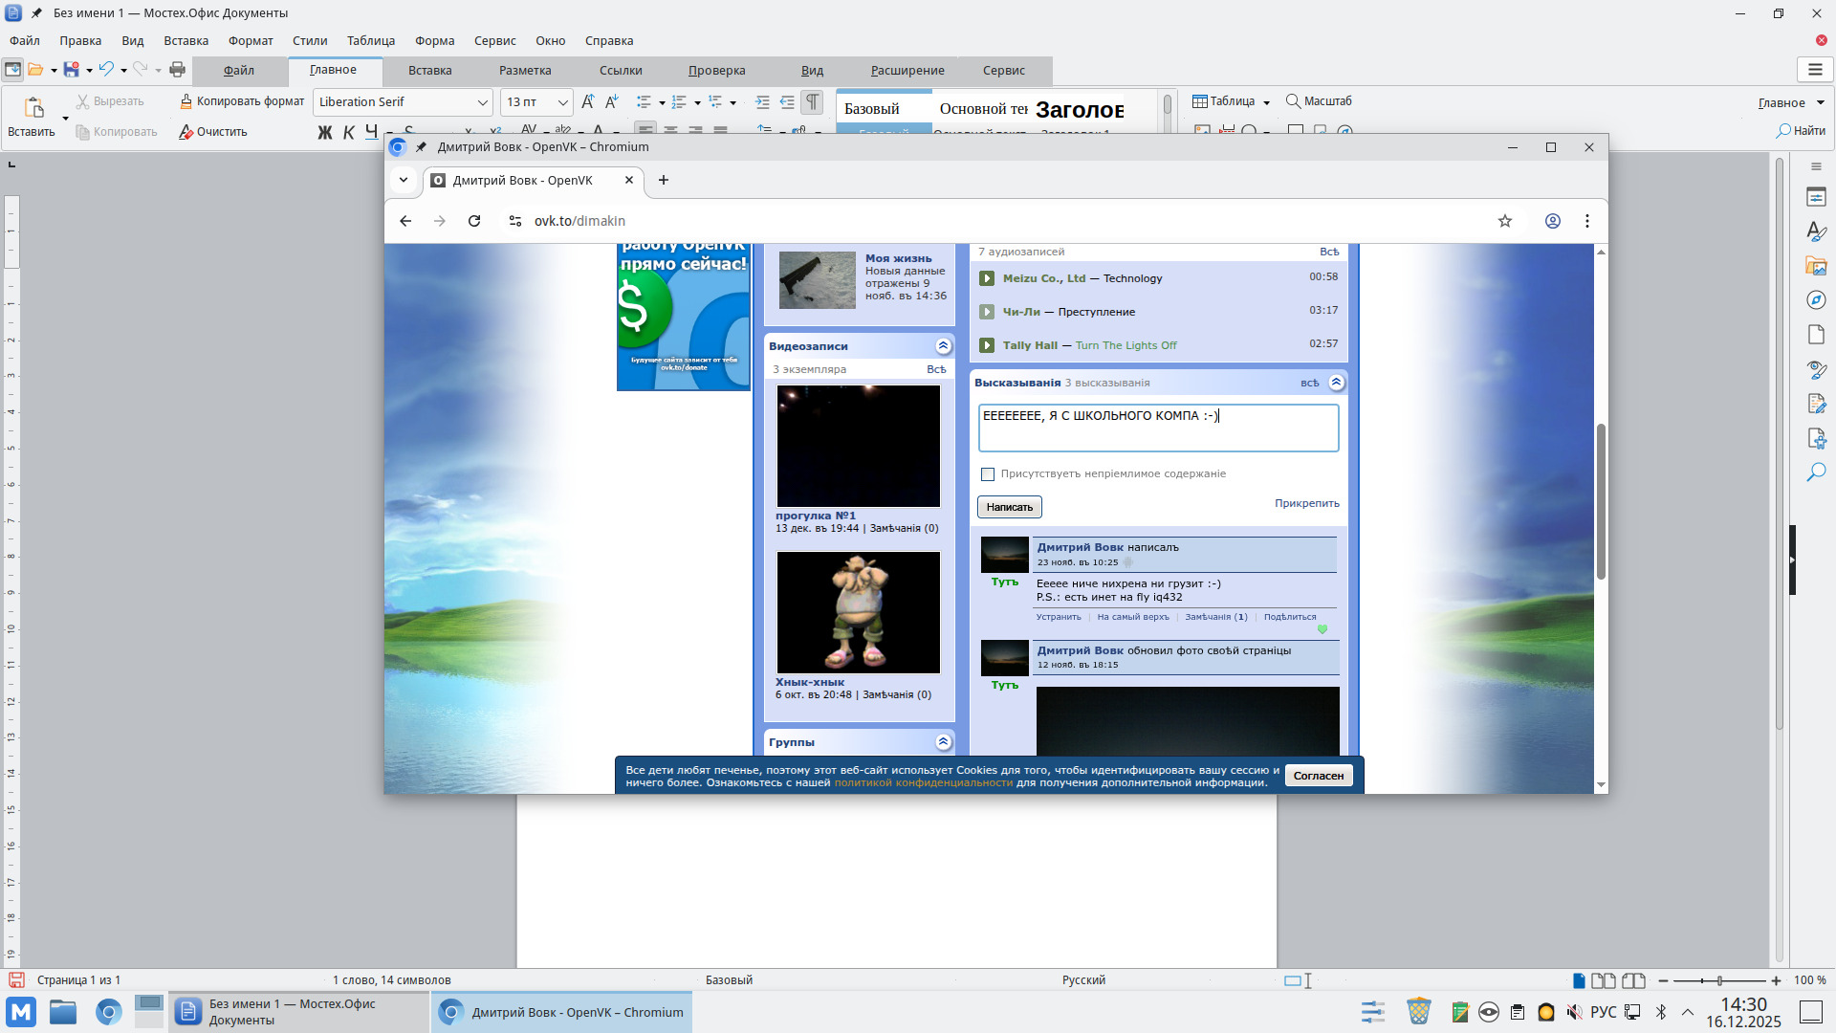
Task: Open the Liberation Serif font dropdown
Action: click(x=482, y=102)
